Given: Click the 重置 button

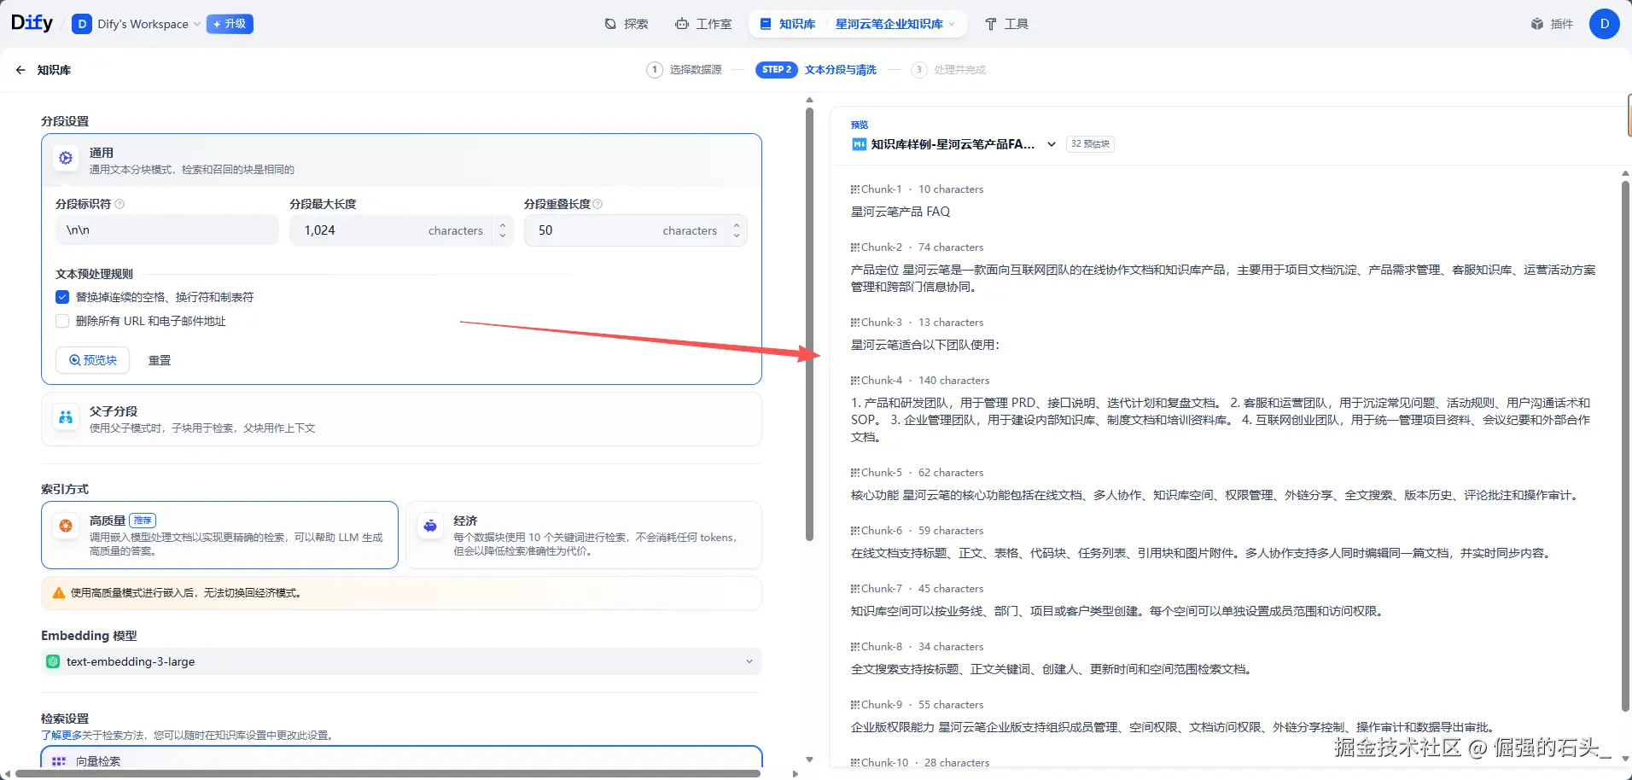Looking at the screenshot, I should [160, 360].
